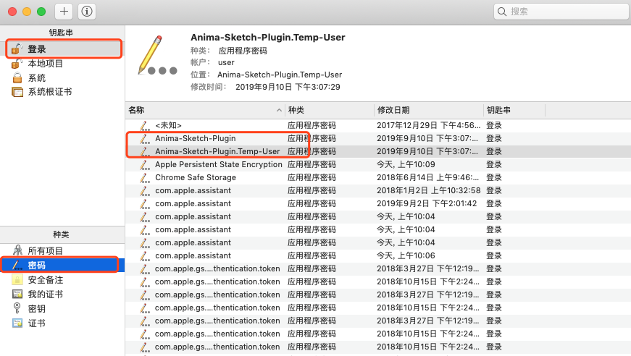The height and width of the screenshot is (356, 631).
Task: Click the 搜索 search field
Action: [x=561, y=12]
